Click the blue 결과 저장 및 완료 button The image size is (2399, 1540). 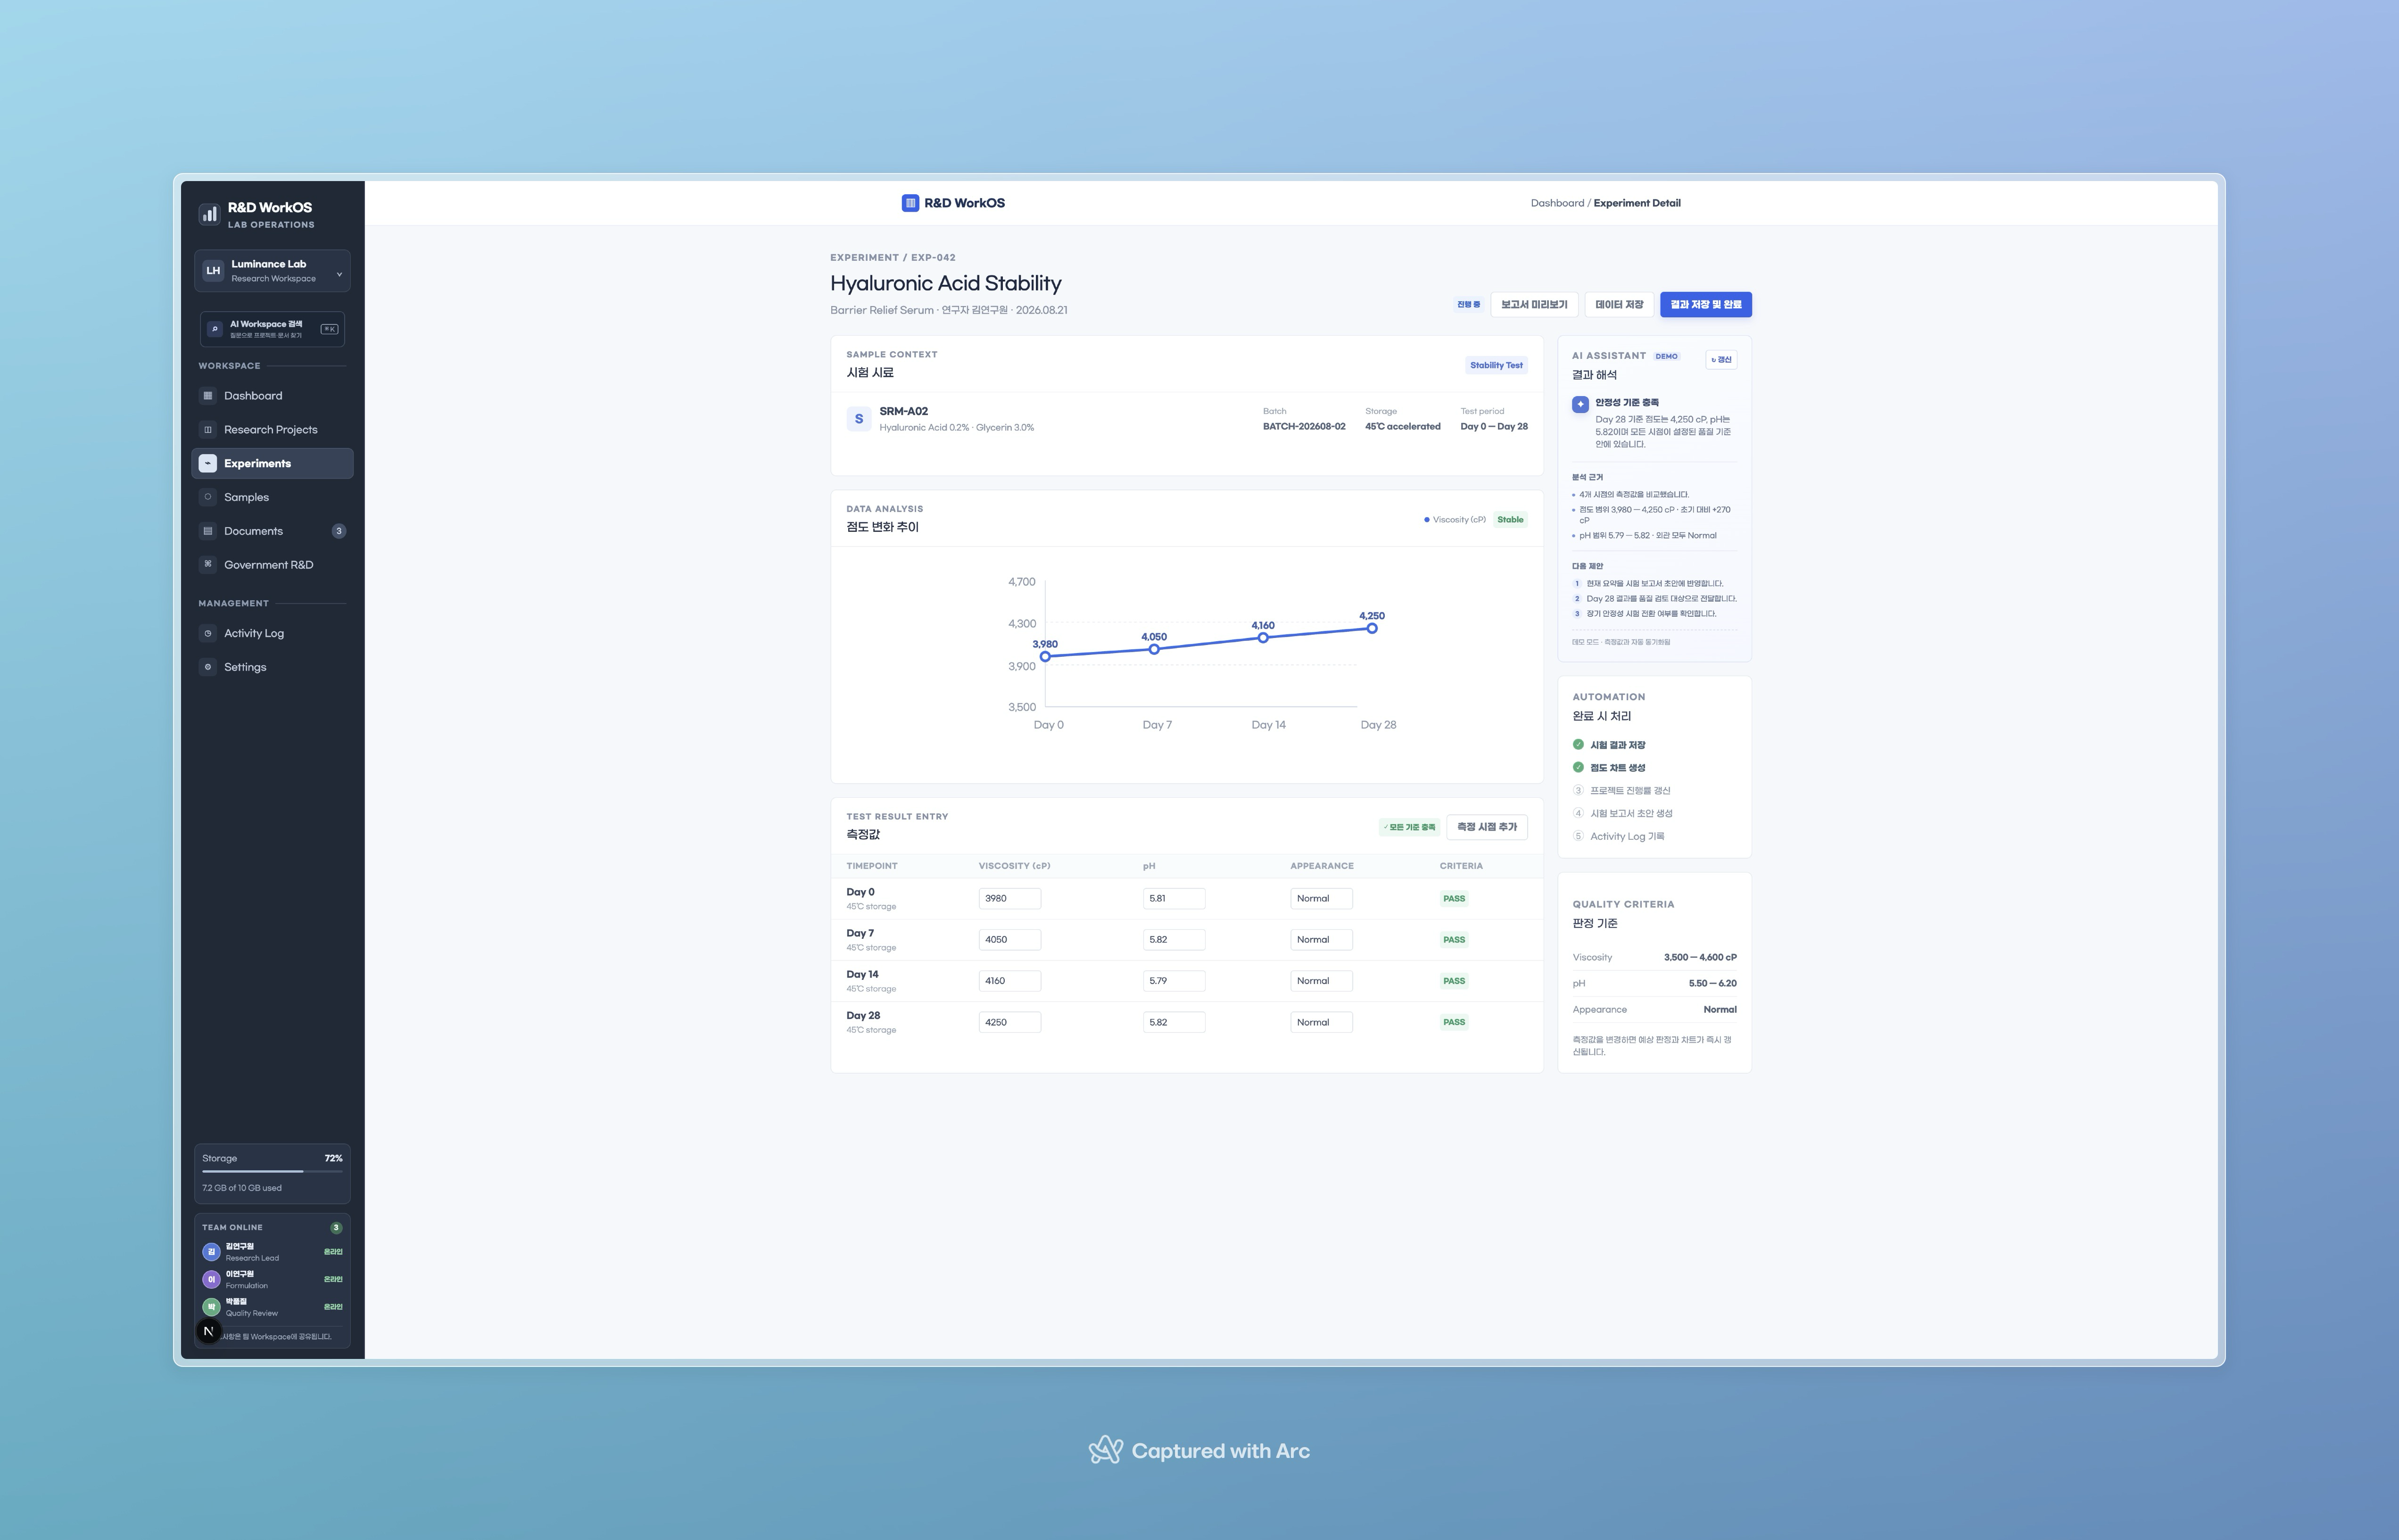[1706, 305]
